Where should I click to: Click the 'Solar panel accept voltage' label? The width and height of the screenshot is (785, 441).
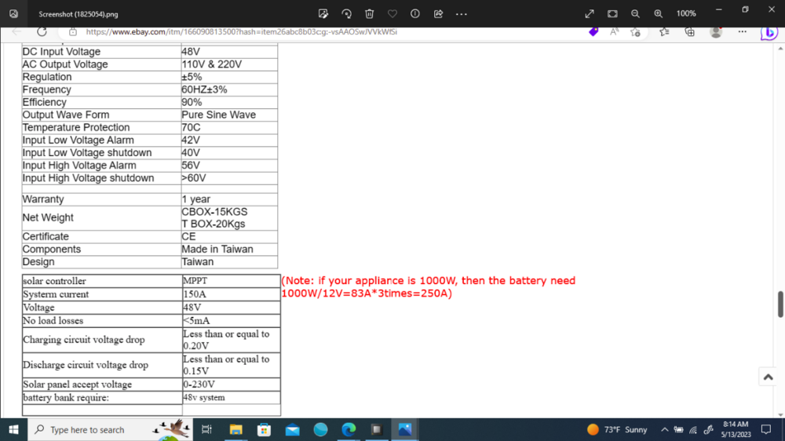[x=78, y=385]
